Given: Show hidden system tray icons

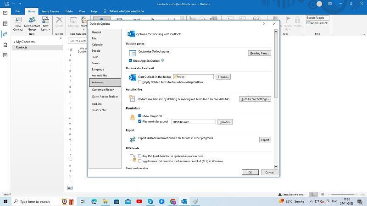Looking at the screenshot, I should [311, 201].
